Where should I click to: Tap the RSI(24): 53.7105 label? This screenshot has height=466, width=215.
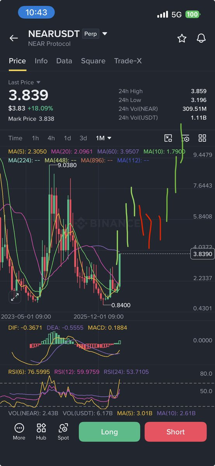(x=126, y=372)
